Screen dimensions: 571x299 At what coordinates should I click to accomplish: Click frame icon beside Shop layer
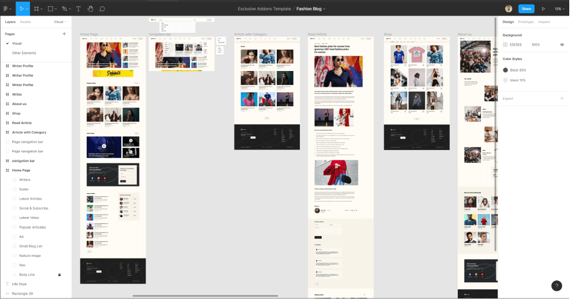(x=8, y=114)
